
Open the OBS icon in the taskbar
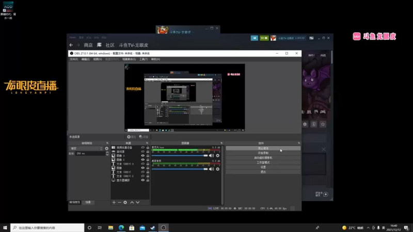click(x=163, y=227)
